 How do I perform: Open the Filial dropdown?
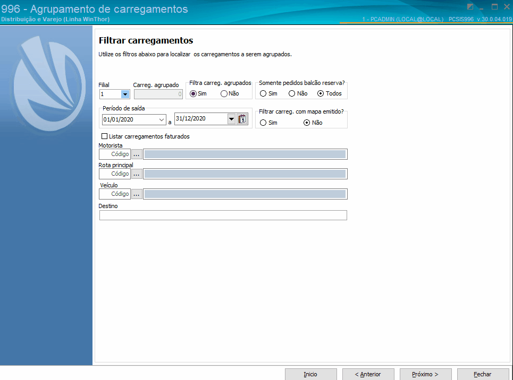click(x=125, y=94)
